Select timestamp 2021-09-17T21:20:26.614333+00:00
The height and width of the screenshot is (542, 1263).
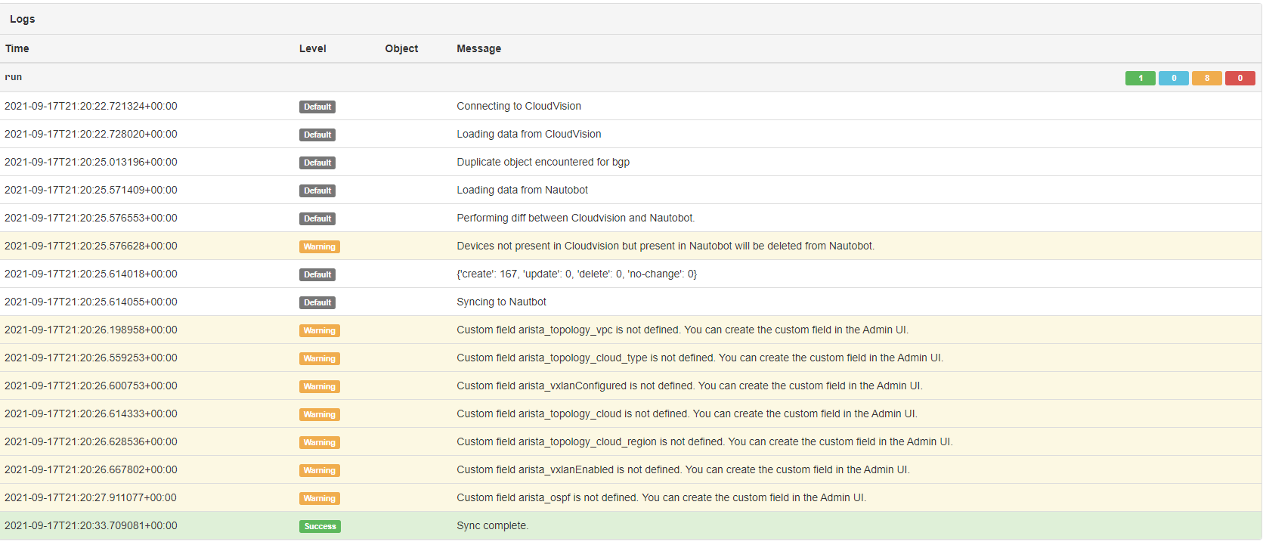click(91, 413)
